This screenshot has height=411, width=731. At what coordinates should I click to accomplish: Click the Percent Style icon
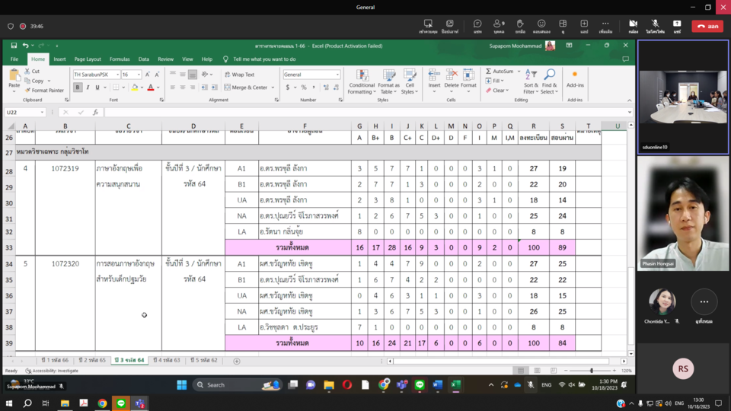(304, 88)
